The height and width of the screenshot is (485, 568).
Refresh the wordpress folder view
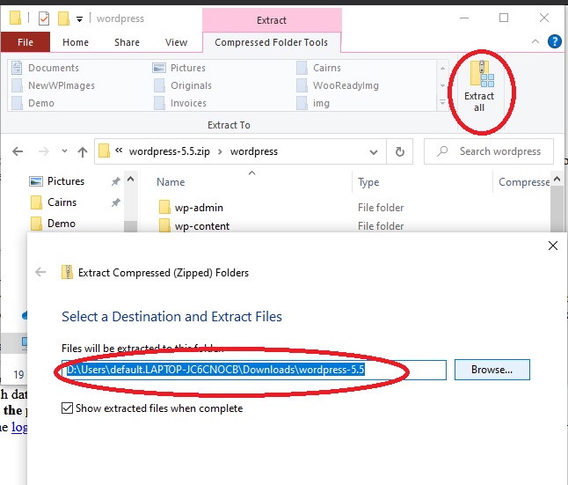[x=400, y=151]
